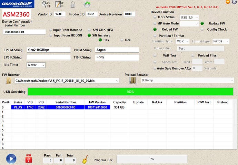Click the red USB device icon
The image size is (238, 165).
29,158
